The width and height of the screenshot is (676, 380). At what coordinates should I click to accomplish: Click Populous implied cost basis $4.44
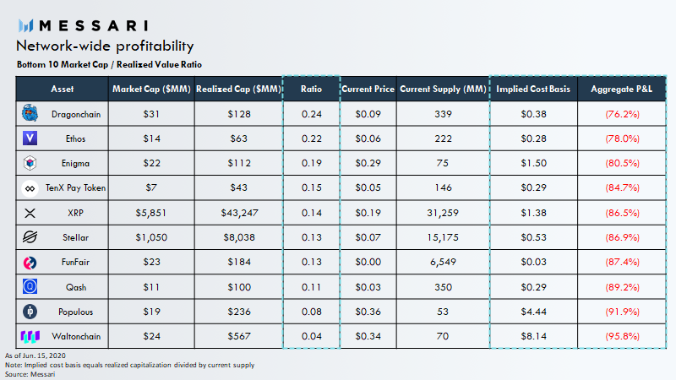(x=533, y=312)
